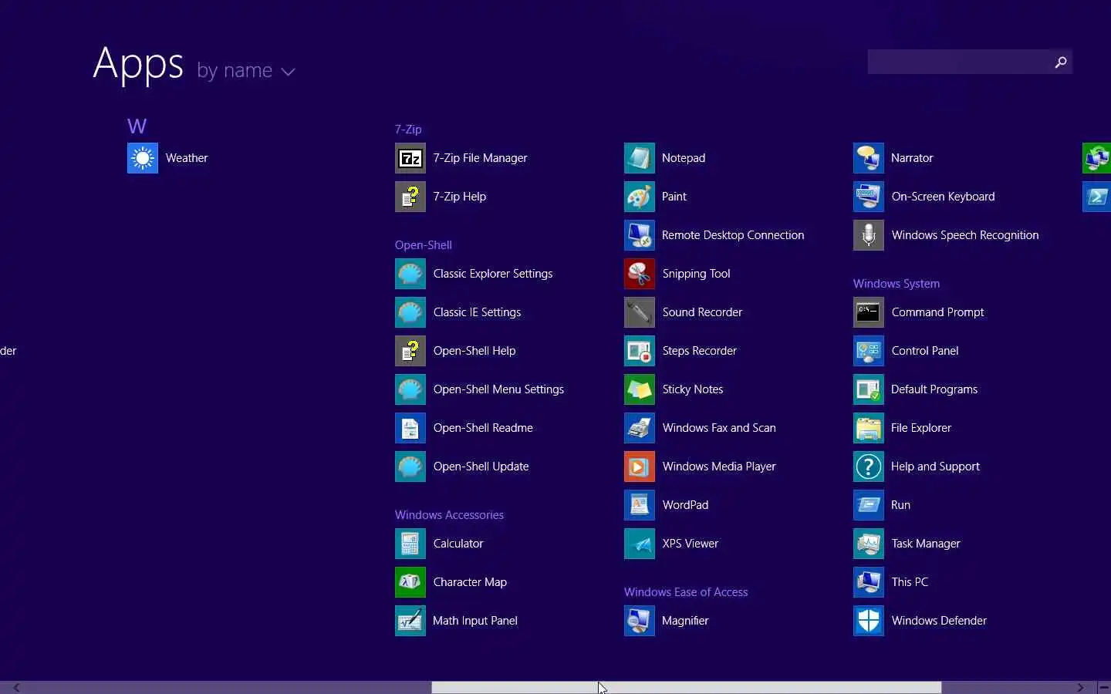Launch Windows Speech Recognition icon
The height and width of the screenshot is (694, 1111).
pos(869,235)
